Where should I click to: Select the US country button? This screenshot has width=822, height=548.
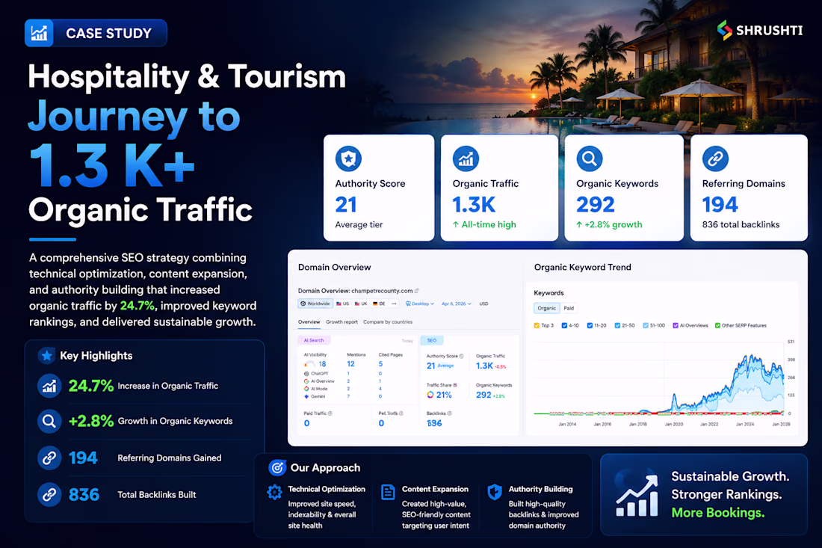(343, 304)
